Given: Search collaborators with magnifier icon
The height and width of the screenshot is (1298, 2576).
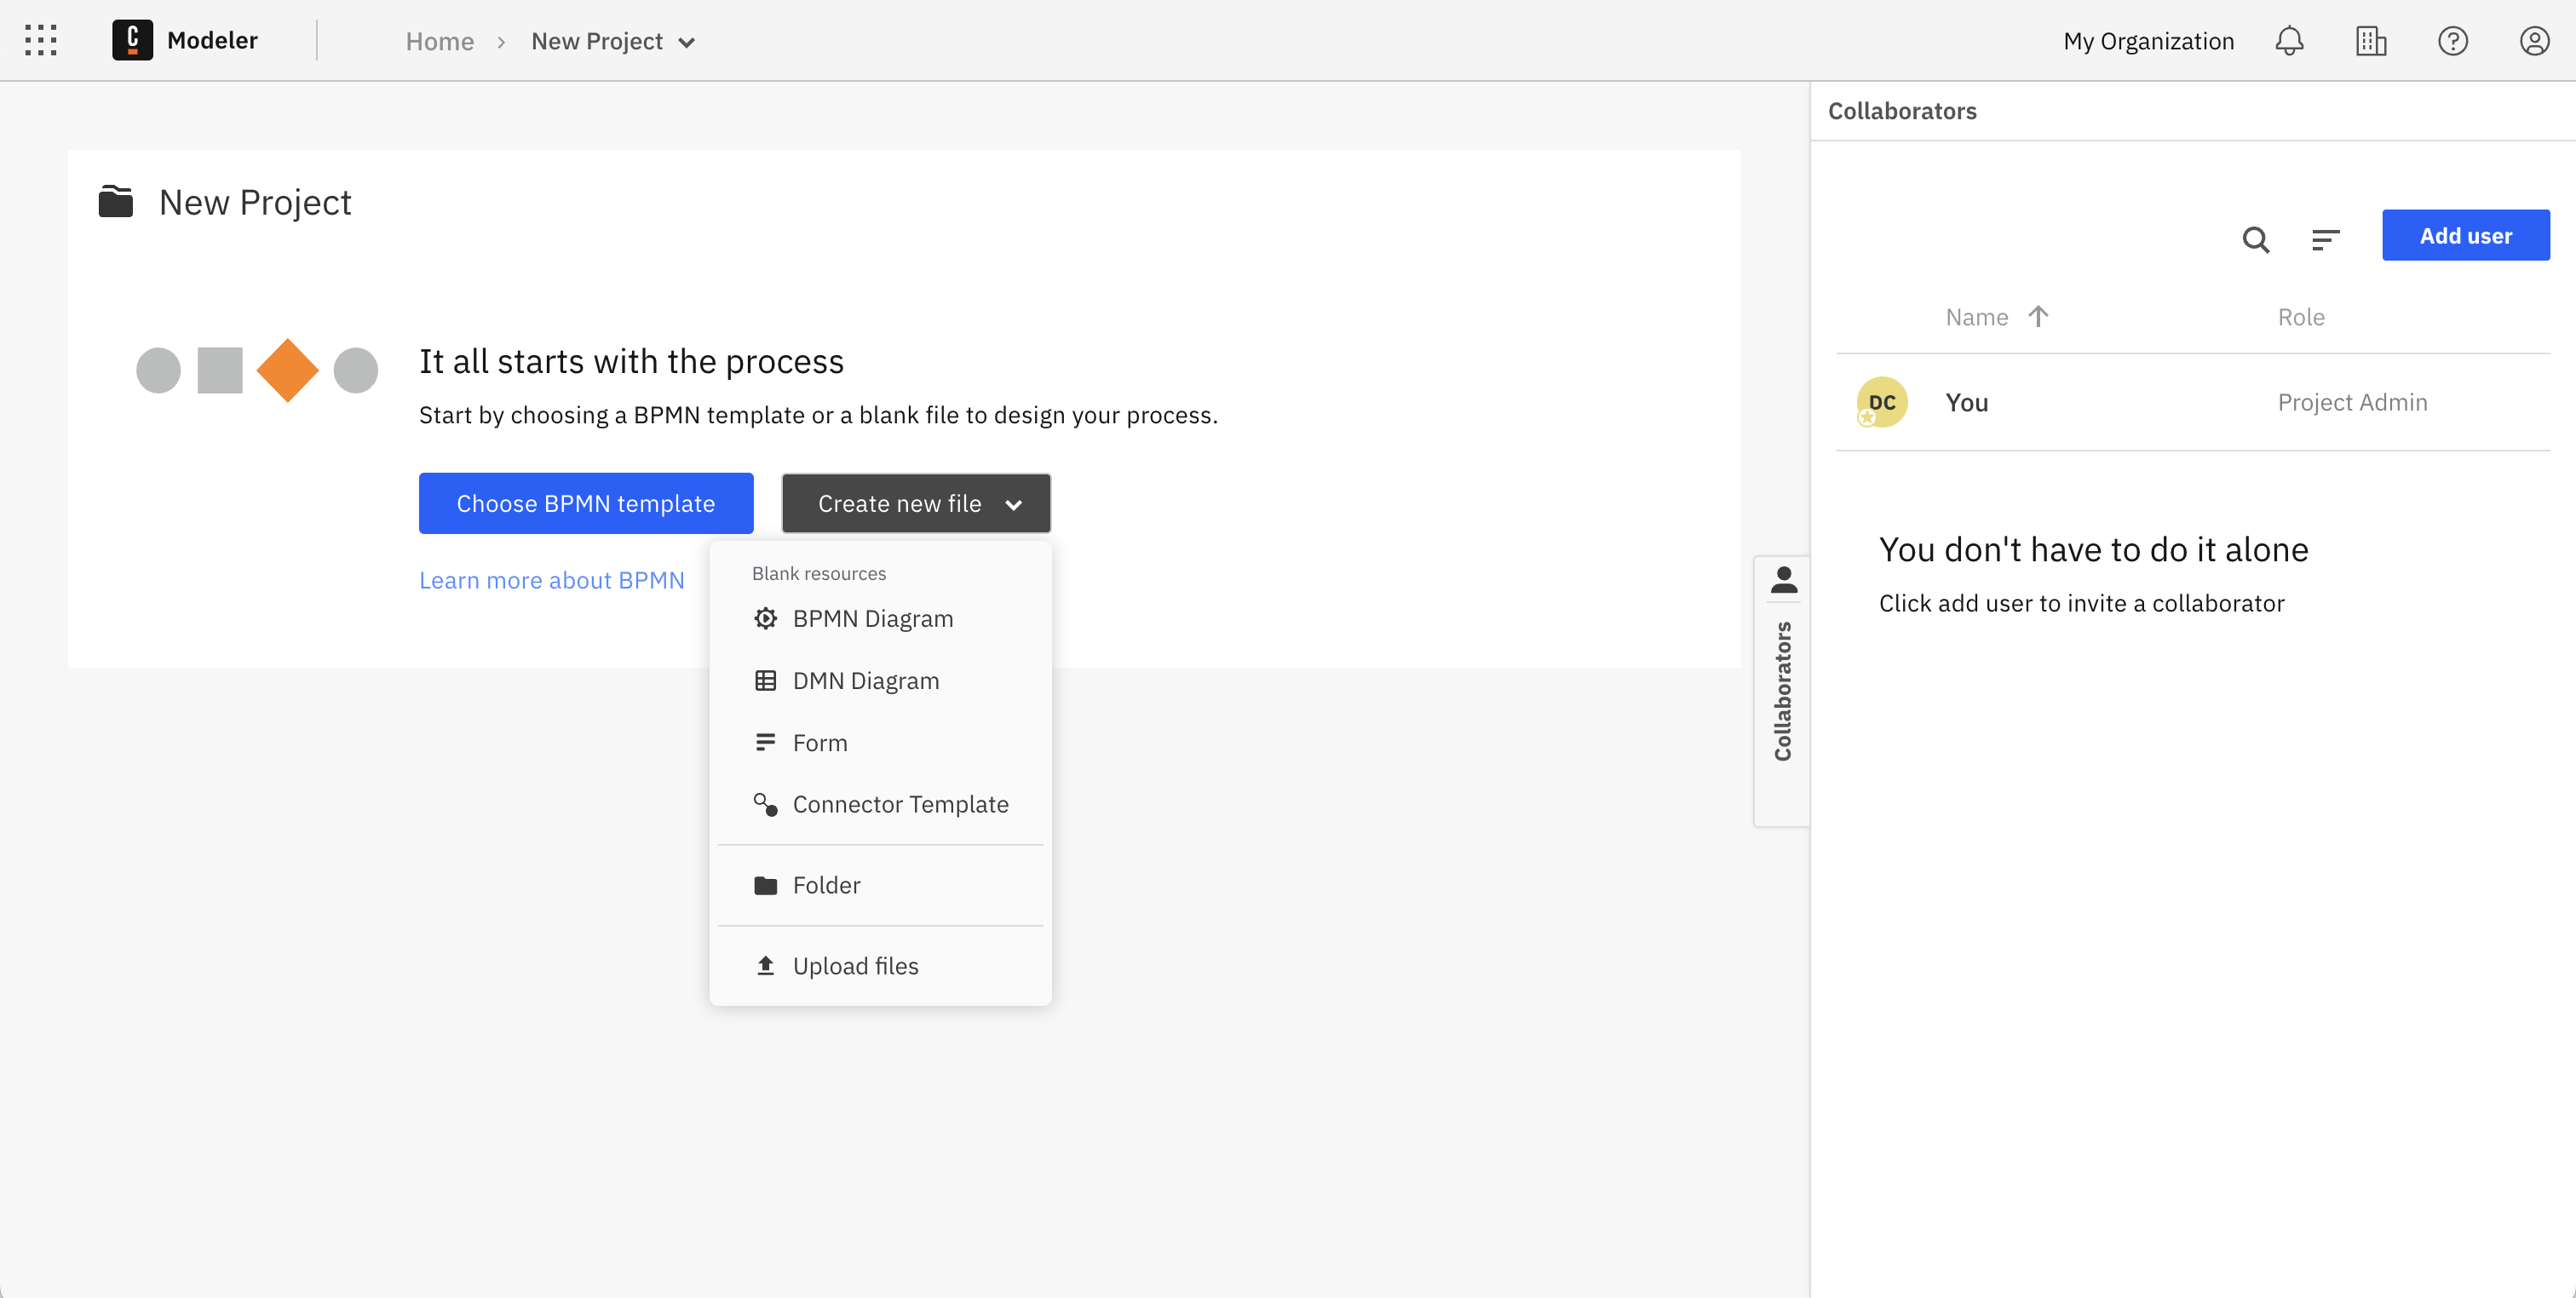Looking at the screenshot, I should pyautogui.click(x=2255, y=239).
